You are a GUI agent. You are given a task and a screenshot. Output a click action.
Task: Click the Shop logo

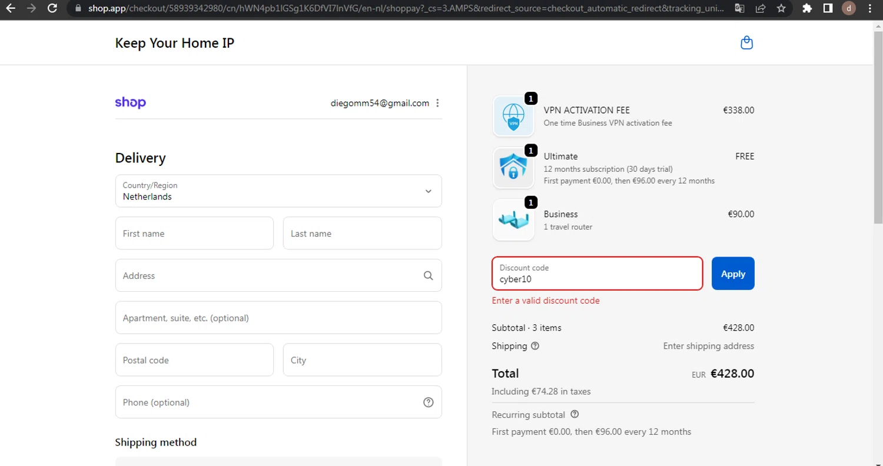(x=130, y=102)
